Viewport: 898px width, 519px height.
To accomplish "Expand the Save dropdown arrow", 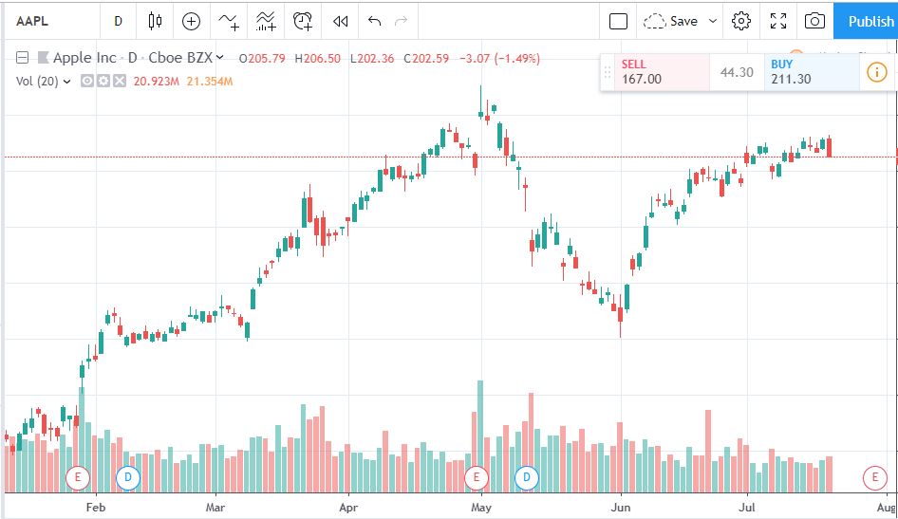I will (x=713, y=21).
